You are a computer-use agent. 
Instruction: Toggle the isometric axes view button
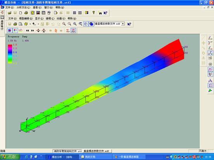[x=210, y=53]
